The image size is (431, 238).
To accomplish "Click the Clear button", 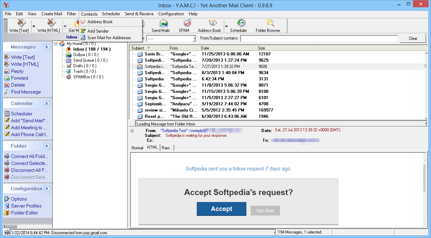I will coord(413,38).
